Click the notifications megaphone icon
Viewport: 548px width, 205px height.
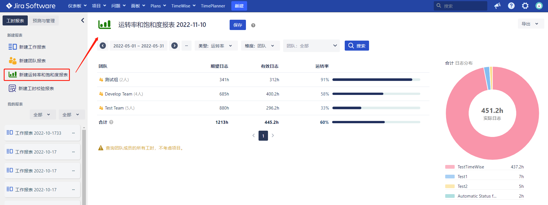point(497,6)
